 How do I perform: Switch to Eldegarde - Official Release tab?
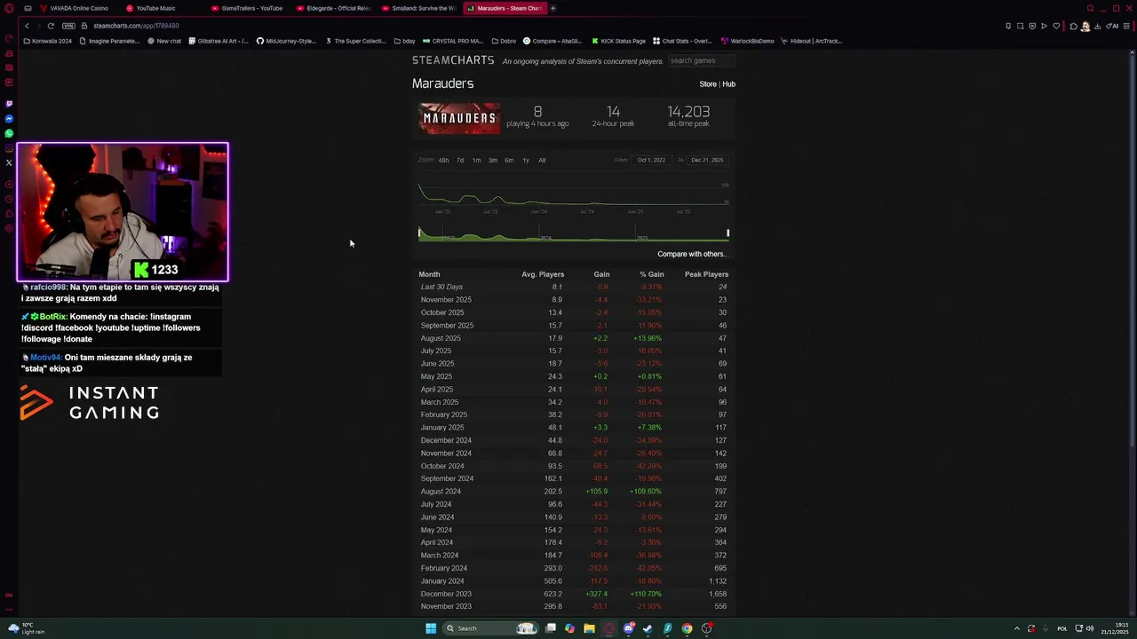tap(333, 8)
